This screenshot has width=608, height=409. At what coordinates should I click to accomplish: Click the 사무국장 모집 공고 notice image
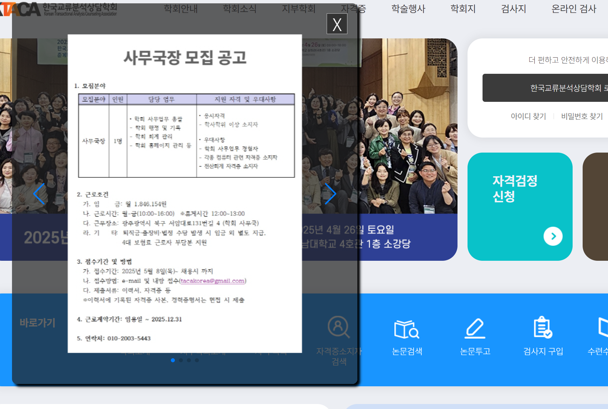click(185, 194)
